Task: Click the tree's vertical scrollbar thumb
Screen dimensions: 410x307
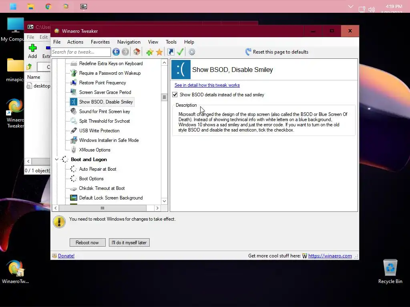Action: pos(164,97)
